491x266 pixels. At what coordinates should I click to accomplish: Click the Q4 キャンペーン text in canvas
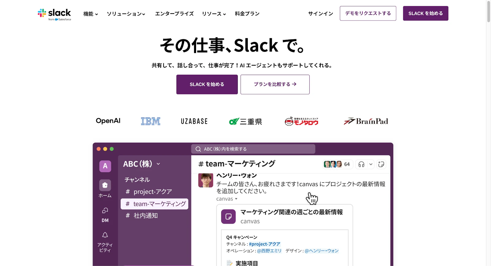pos(242,237)
